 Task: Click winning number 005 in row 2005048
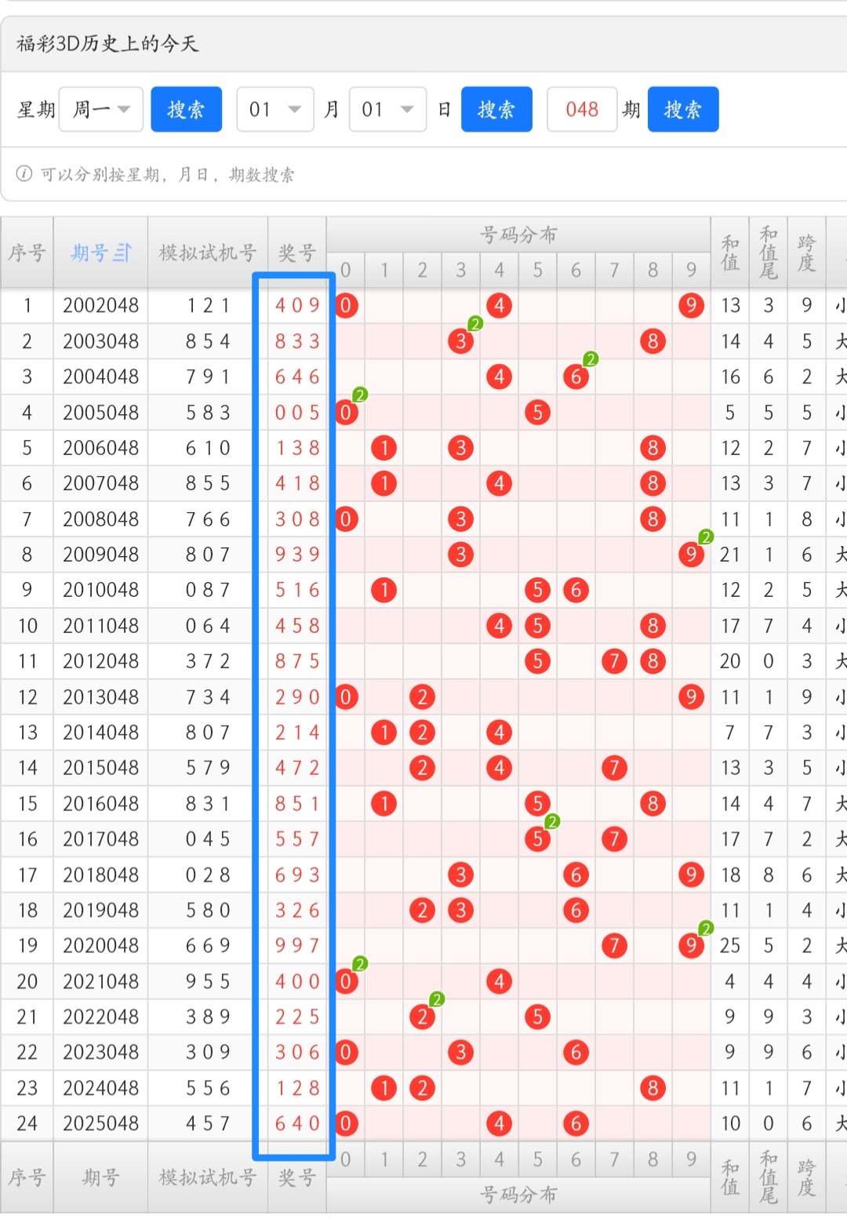pyautogui.click(x=297, y=413)
